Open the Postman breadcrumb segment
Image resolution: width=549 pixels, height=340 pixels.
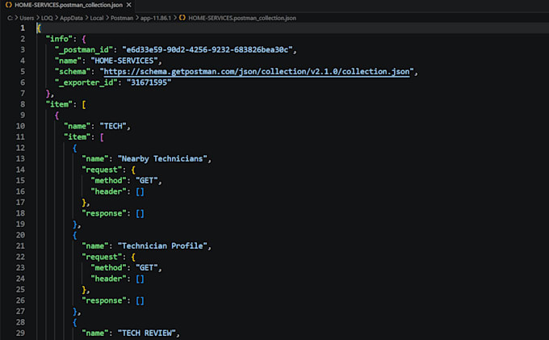pyautogui.click(x=122, y=18)
